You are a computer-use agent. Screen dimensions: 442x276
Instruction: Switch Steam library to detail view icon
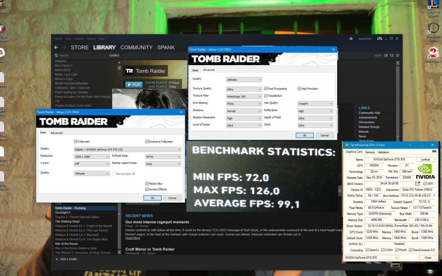point(386,55)
